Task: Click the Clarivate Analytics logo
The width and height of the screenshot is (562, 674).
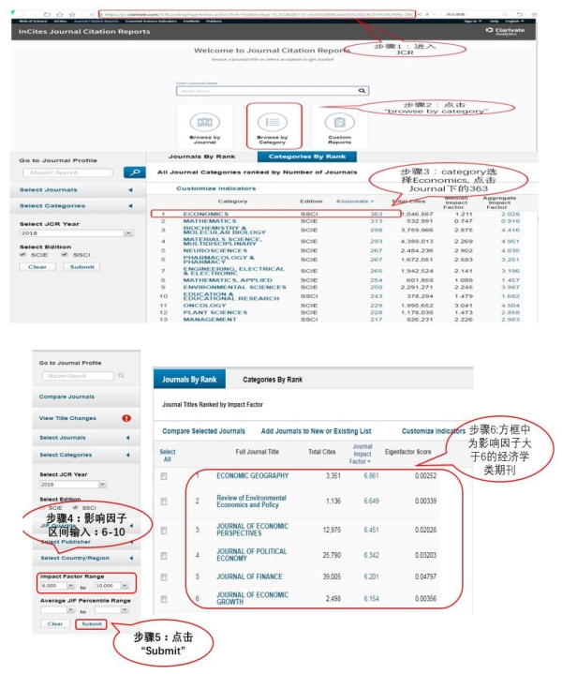Action: coord(505,31)
